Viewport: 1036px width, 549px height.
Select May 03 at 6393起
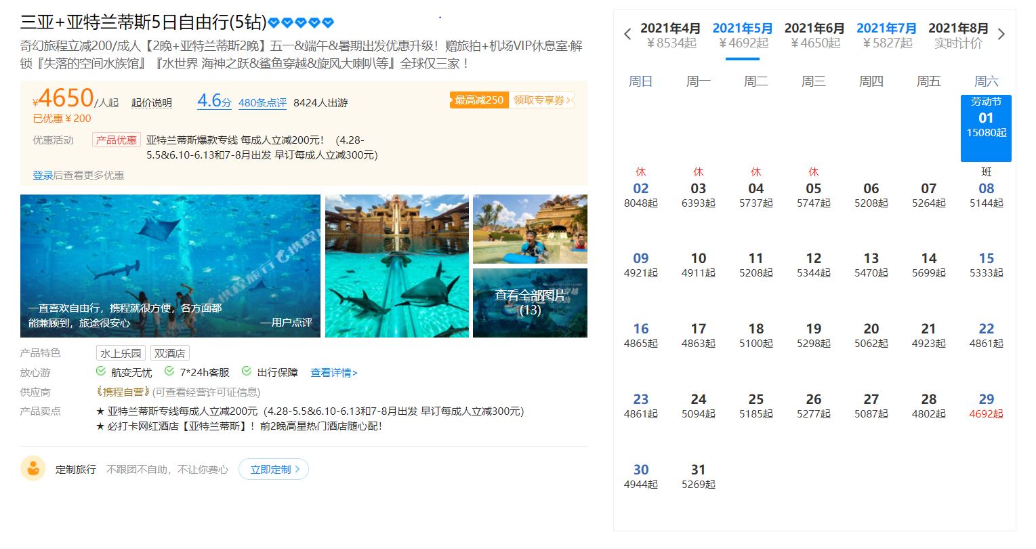[x=699, y=195]
